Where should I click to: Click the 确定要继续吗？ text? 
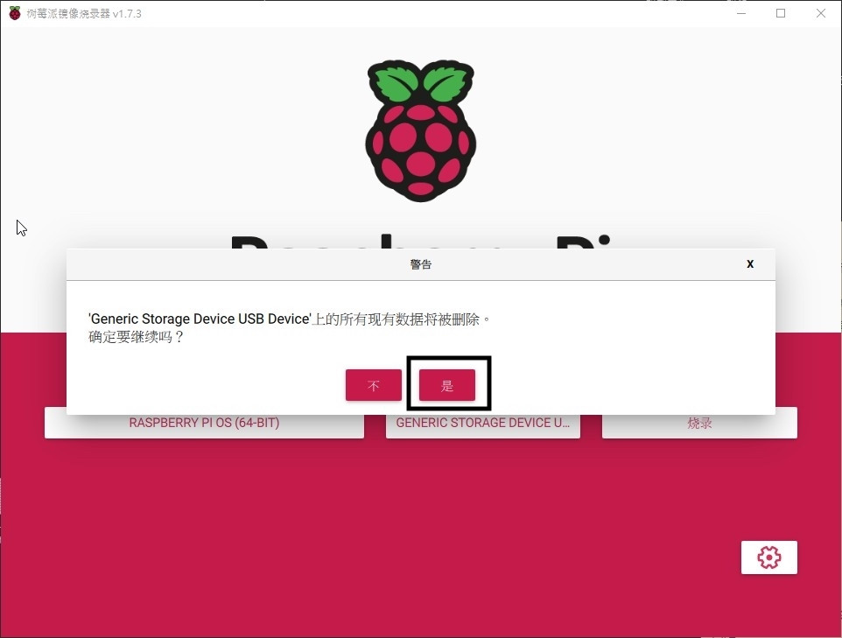[136, 337]
